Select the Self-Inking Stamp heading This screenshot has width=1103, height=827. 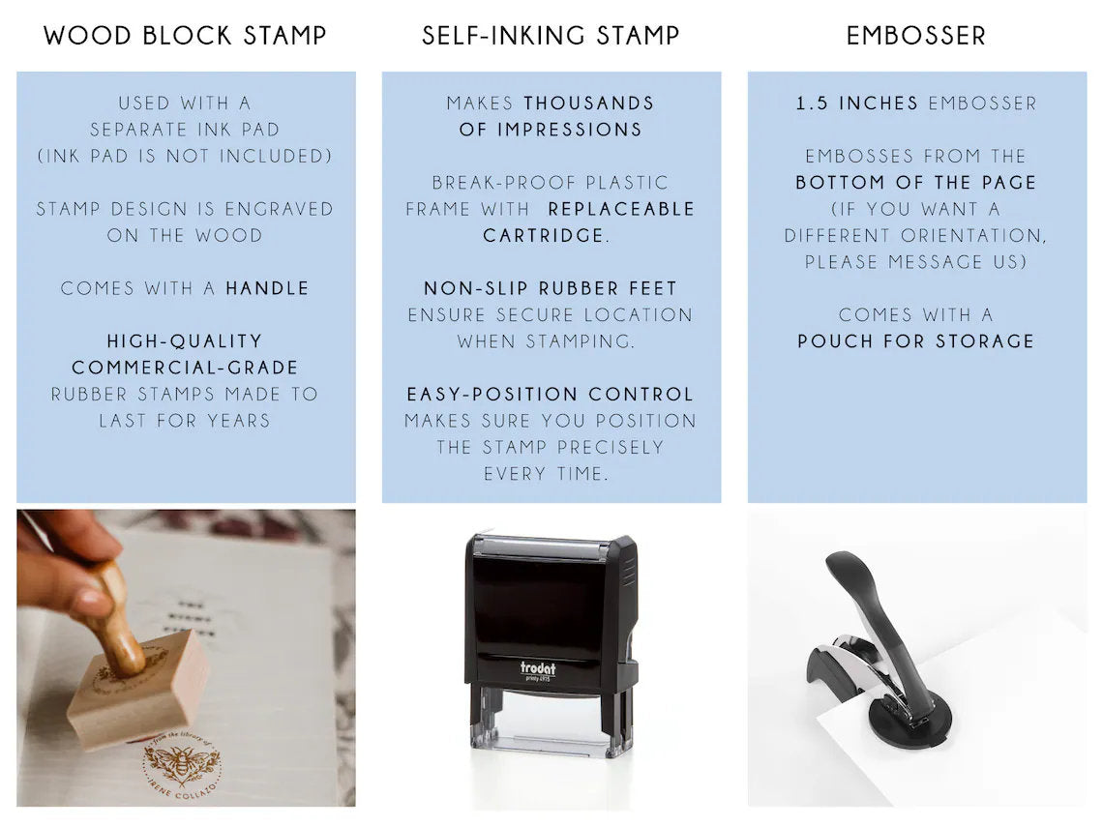click(551, 37)
